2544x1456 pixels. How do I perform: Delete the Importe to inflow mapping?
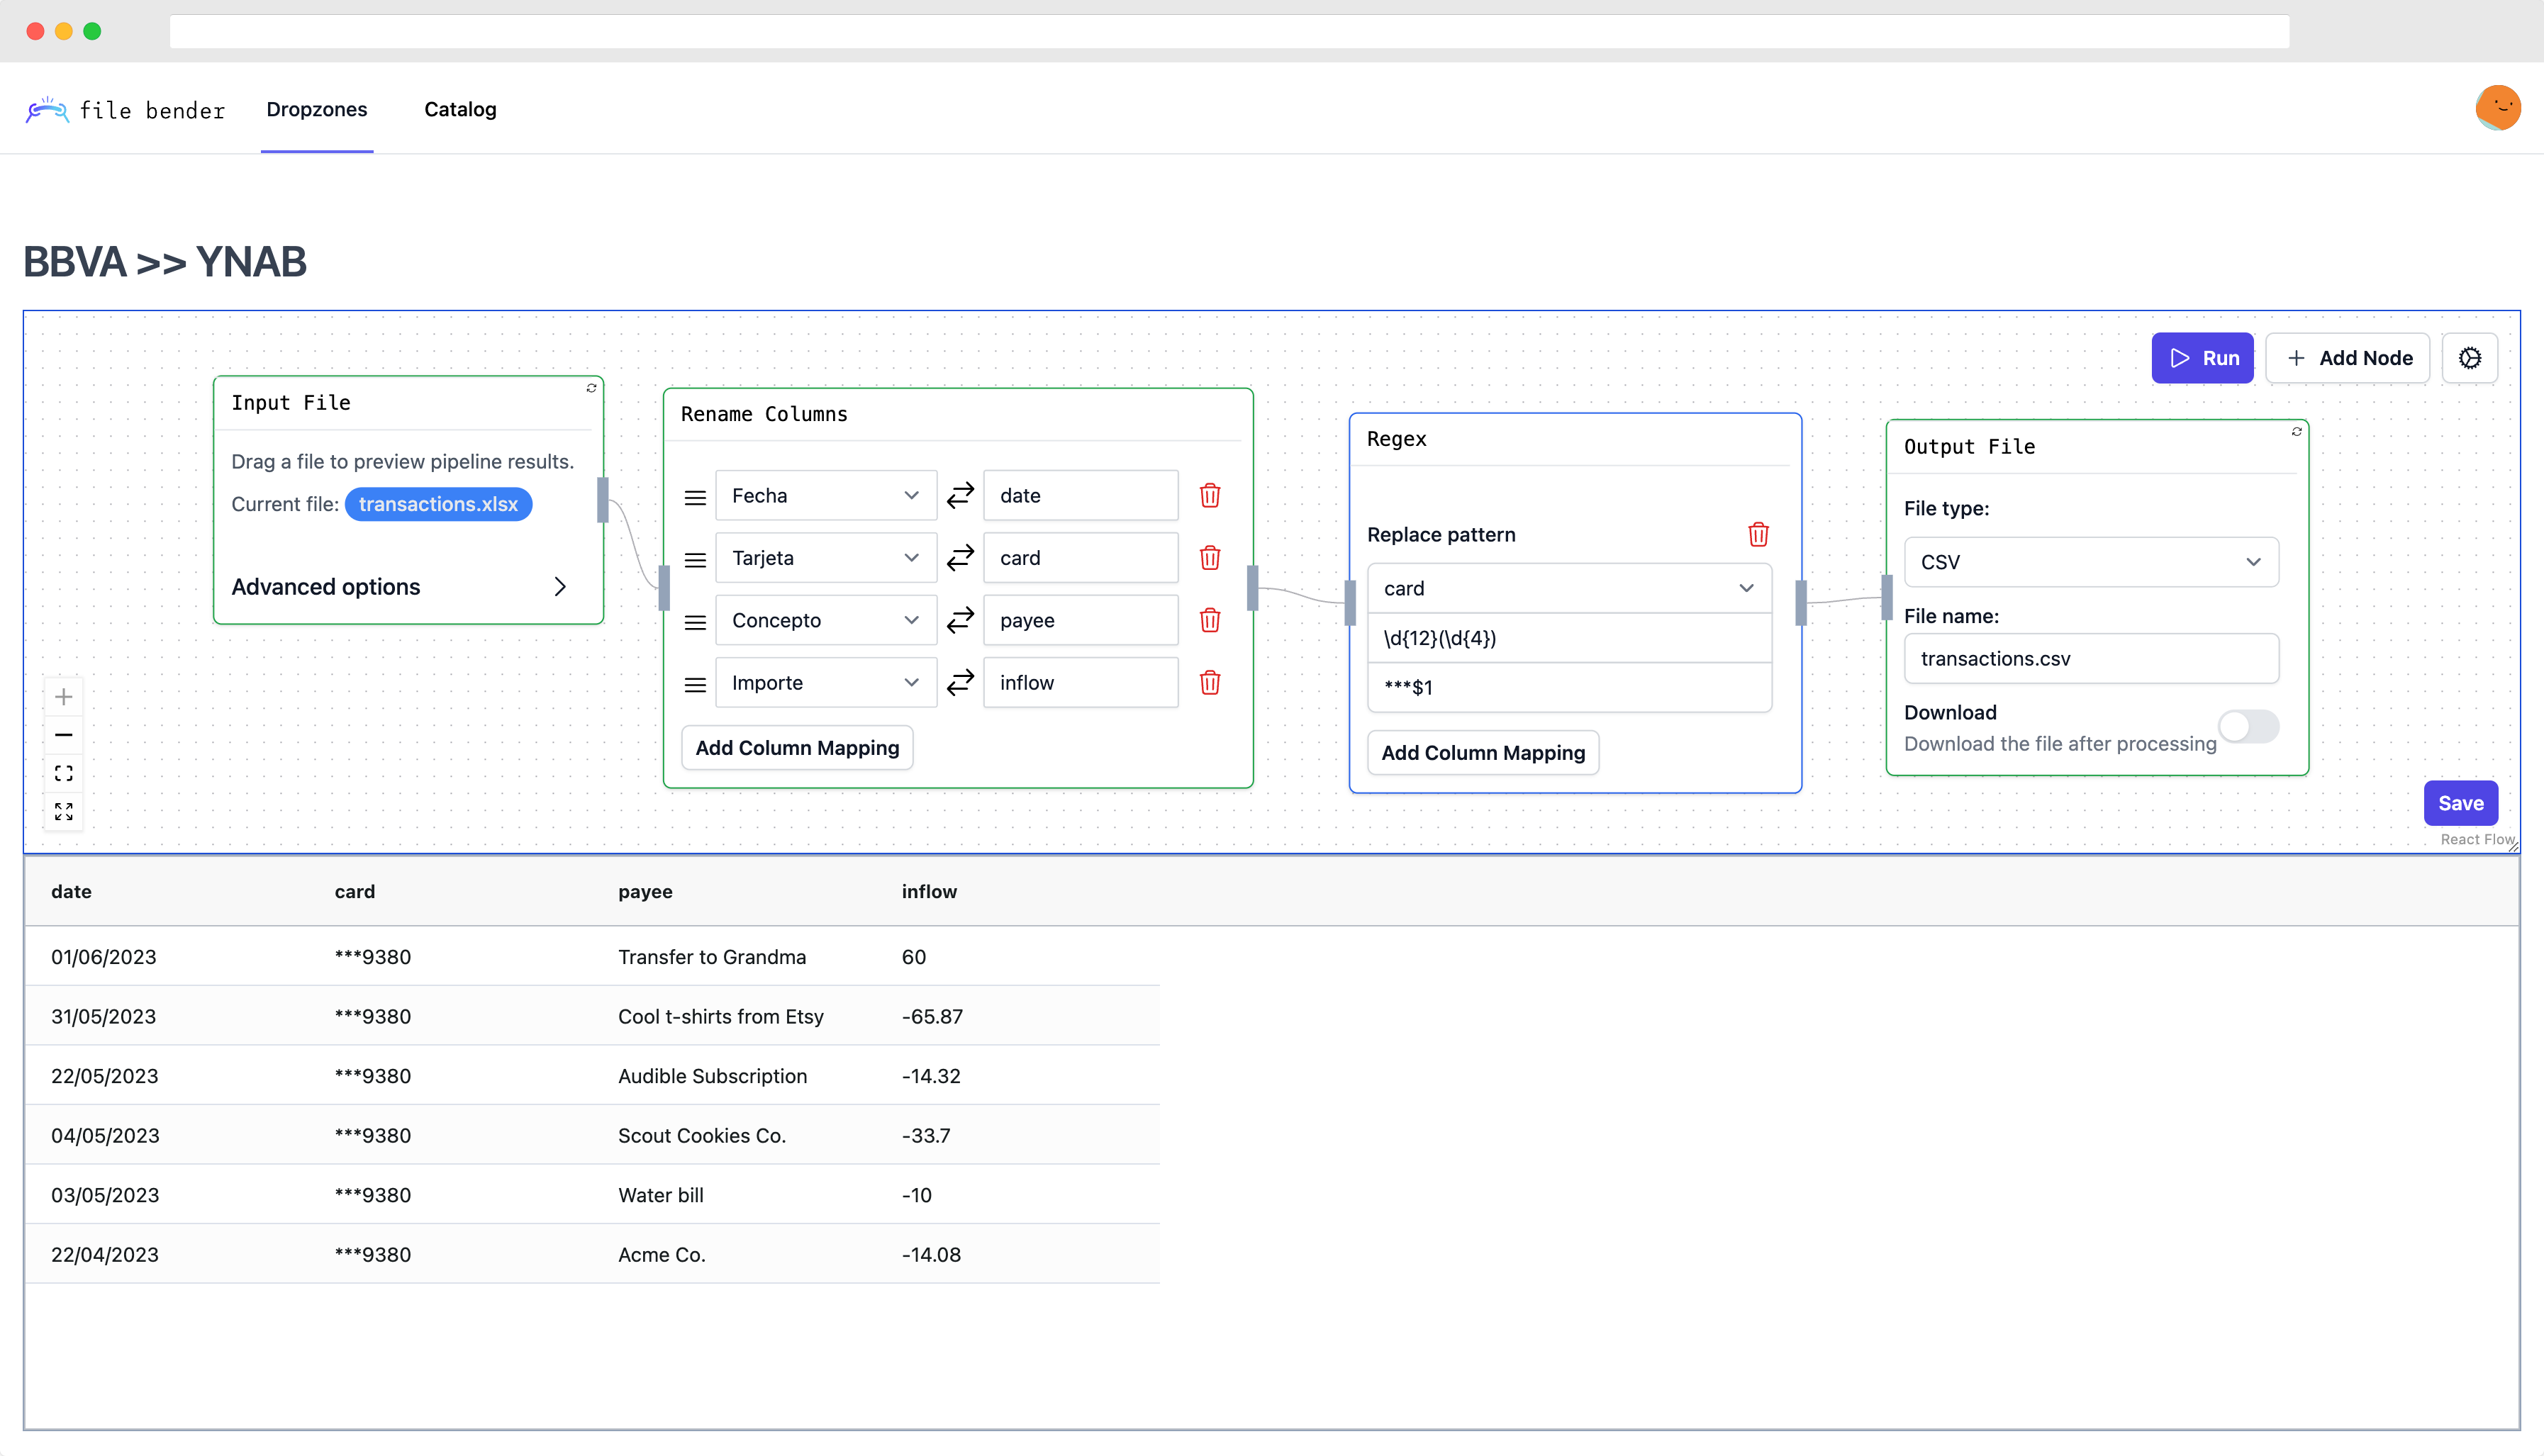(x=1209, y=682)
